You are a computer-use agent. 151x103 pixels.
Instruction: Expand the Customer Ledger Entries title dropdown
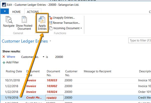pyautogui.click(x=50, y=41)
